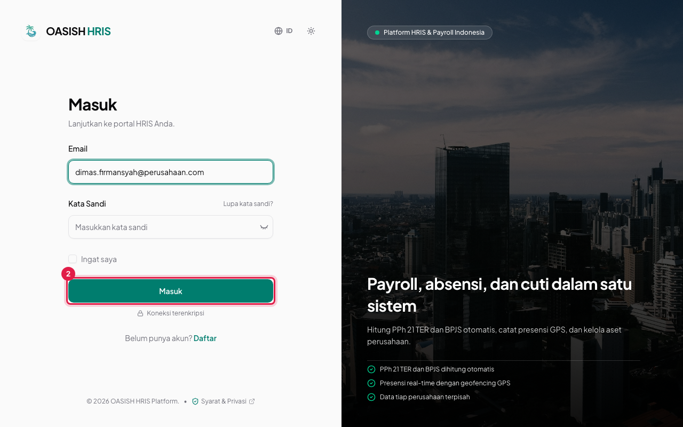Click into the Kata Sandi password field
Screen dimensions: 683x427
tap(171, 227)
